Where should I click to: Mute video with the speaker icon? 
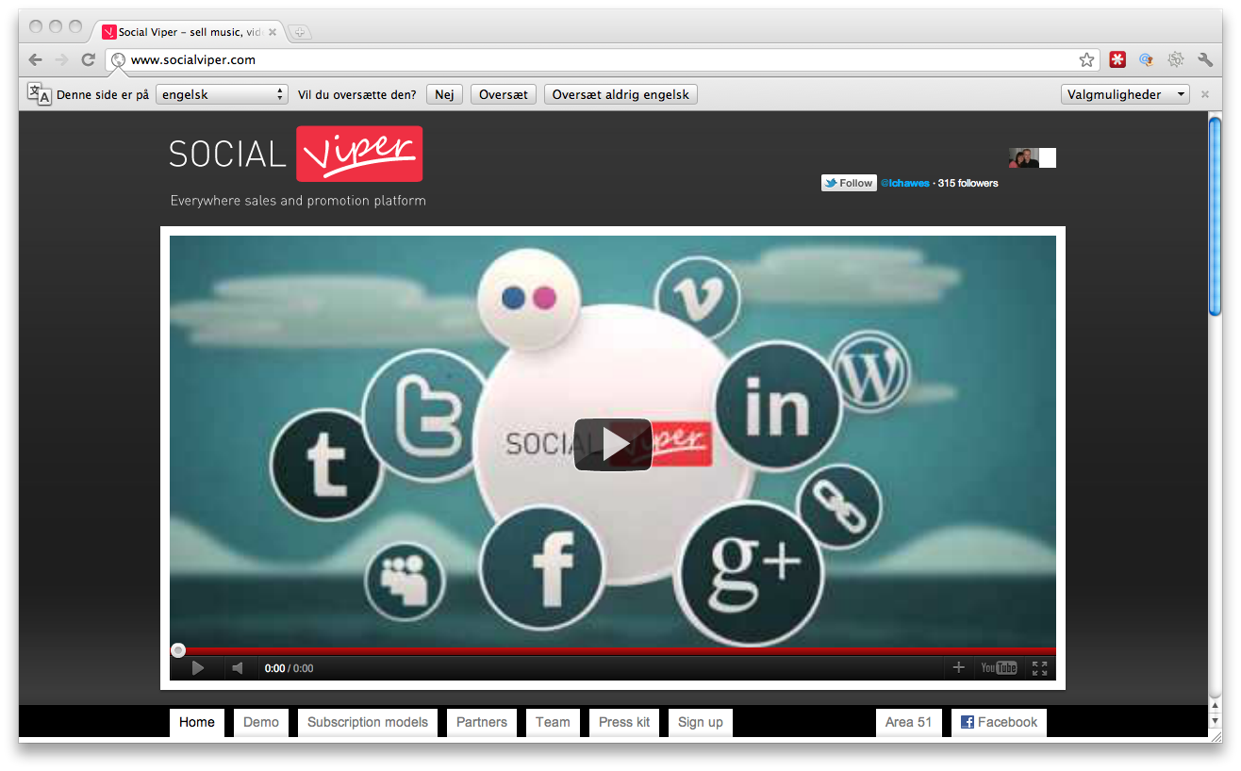pyautogui.click(x=238, y=668)
